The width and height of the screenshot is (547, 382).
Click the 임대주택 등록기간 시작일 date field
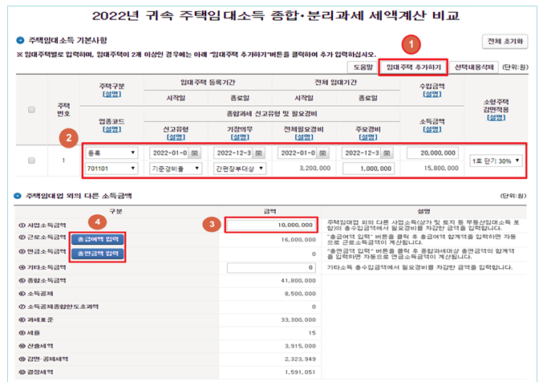170,153
